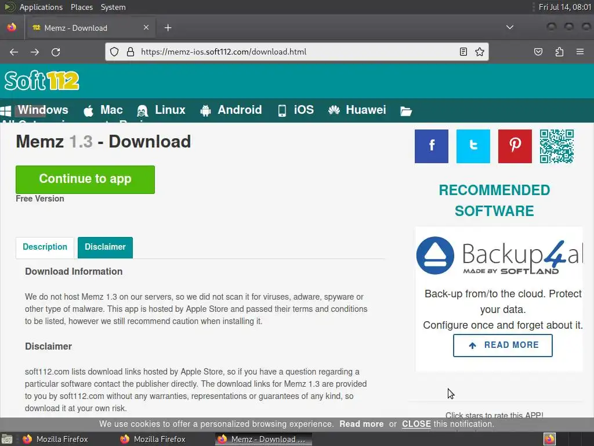Open the Firefox extensions icon
The height and width of the screenshot is (446, 594).
pyautogui.click(x=559, y=52)
